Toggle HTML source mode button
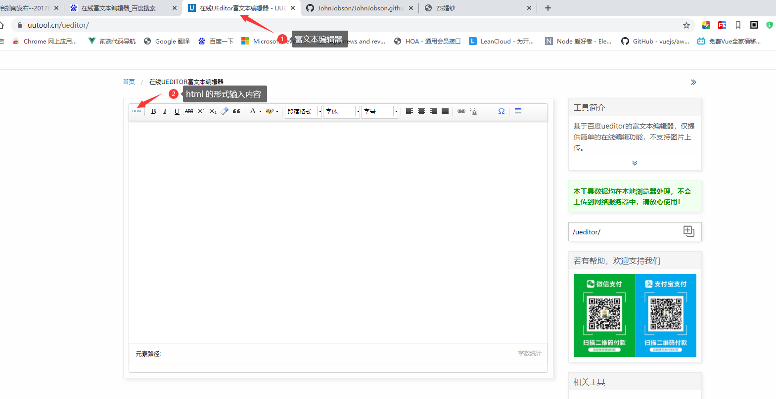 (137, 111)
